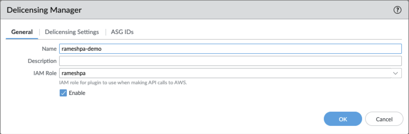The width and height of the screenshot is (409, 134).
Task: Select the rameshpa value in IAM Role
Action: 74,73
